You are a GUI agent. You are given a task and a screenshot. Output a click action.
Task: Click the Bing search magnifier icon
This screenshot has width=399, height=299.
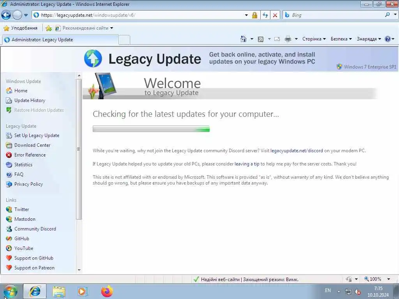click(387, 15)
